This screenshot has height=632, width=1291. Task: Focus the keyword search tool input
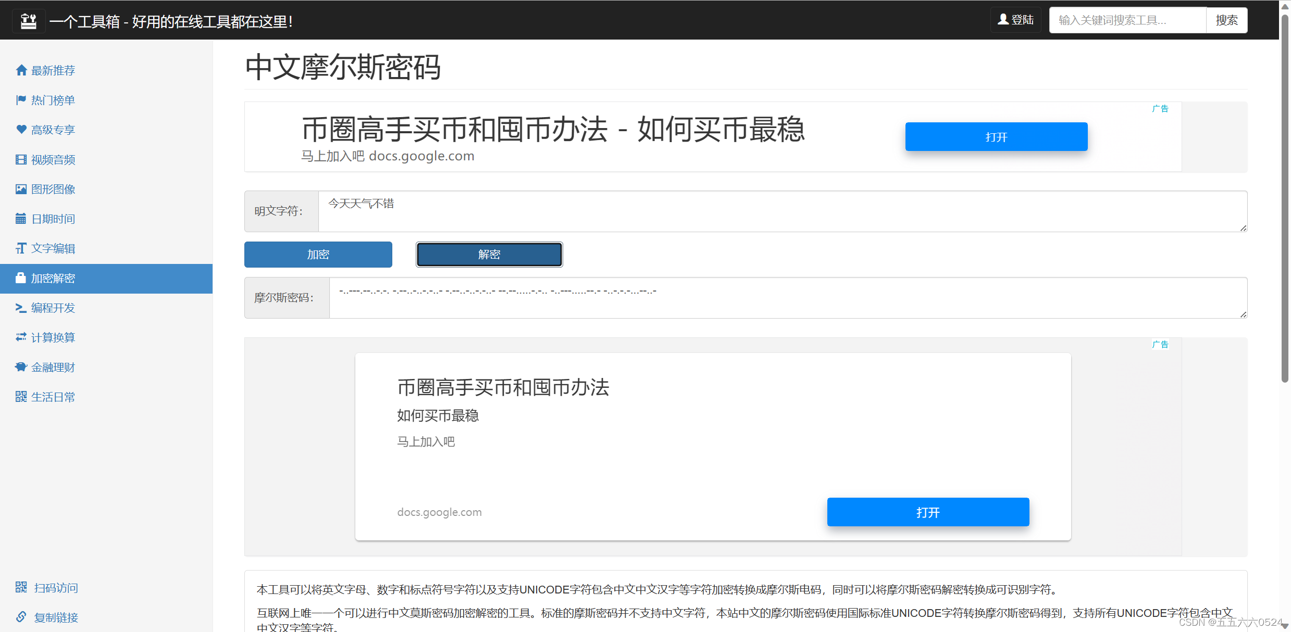click(x=1127, y=20)
